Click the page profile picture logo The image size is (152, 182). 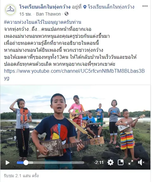(x=10, y=10)
